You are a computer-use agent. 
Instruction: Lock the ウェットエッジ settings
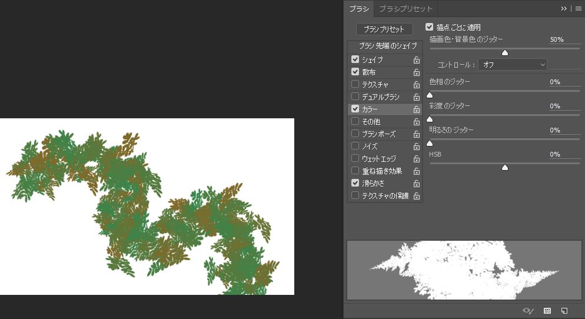(416, 158)
